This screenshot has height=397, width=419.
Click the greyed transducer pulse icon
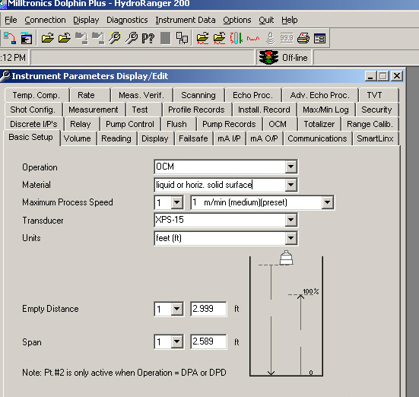pos(270,38)
